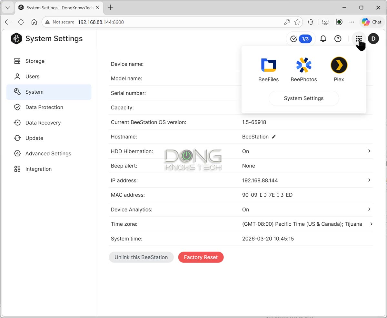This screenshot has height=318, width=387.
Task: Click Unlink this BeeStation
Action: click(x=141, y=257)
